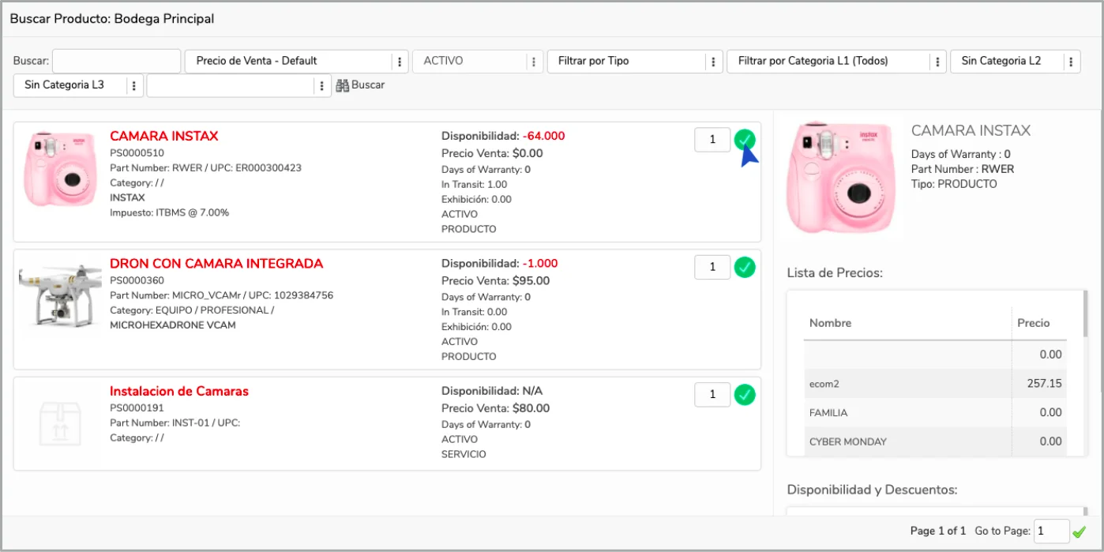Image resolution: width=1104 pixels, height=552 pixels.
Task: Click the binoculars Buscar search button
Action: coord(361,85)
